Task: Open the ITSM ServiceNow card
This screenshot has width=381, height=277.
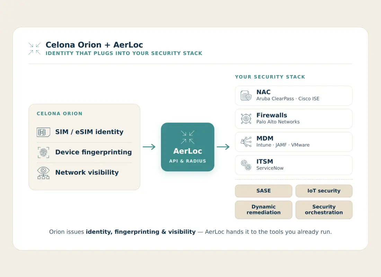Action: click(294, 165)
